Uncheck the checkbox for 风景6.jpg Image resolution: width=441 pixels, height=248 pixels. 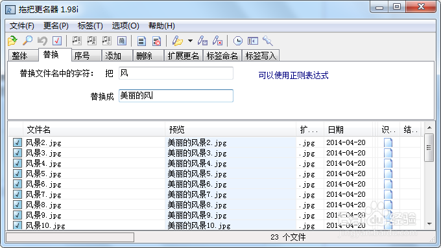click(18, 185)
